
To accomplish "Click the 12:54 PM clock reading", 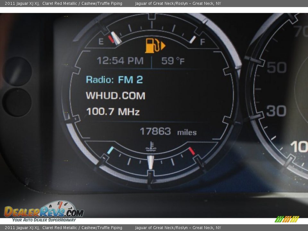I will click(x=120, y=61).
